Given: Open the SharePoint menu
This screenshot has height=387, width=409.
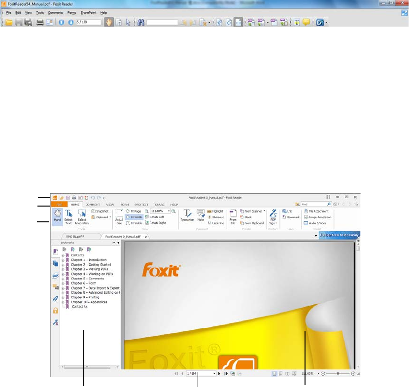Looking at the screenshot, I should [x=88, y=12].
